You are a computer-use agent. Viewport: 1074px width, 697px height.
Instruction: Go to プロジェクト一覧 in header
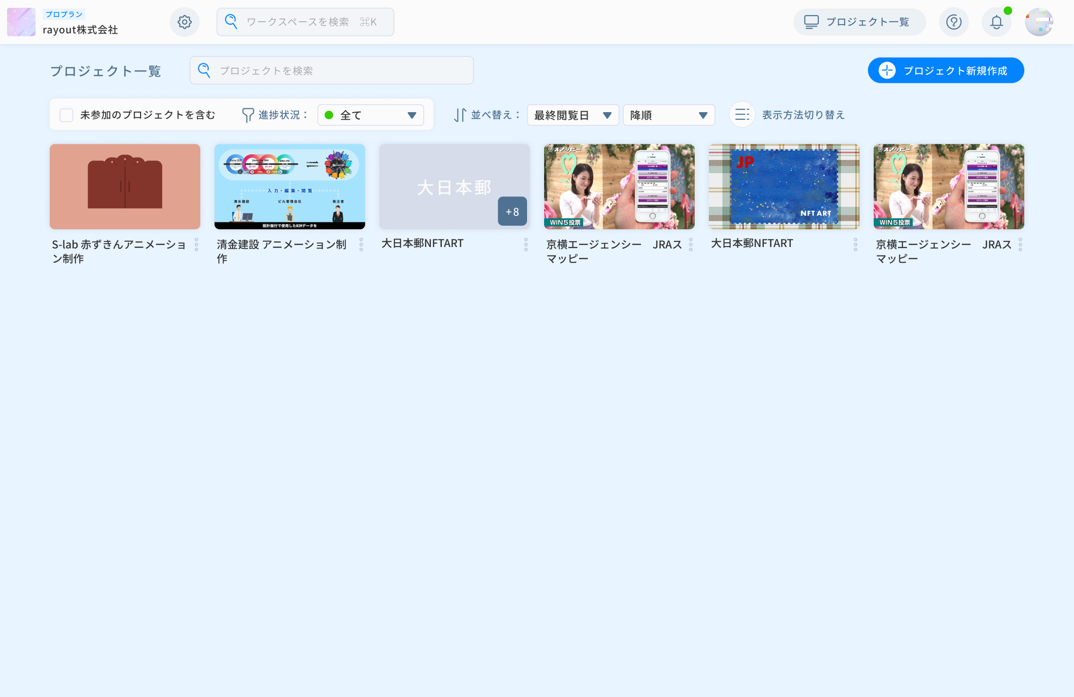click(x=859, y=22)
